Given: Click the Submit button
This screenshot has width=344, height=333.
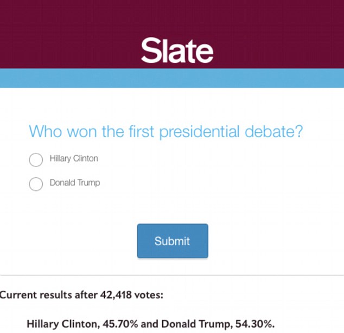Looking at the screenshot, I should coord(172,241).
